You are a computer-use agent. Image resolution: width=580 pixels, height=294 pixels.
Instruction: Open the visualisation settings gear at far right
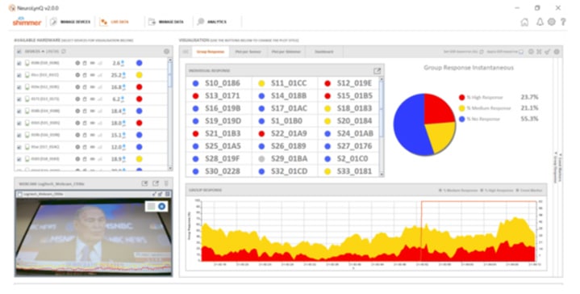[557, 52]
